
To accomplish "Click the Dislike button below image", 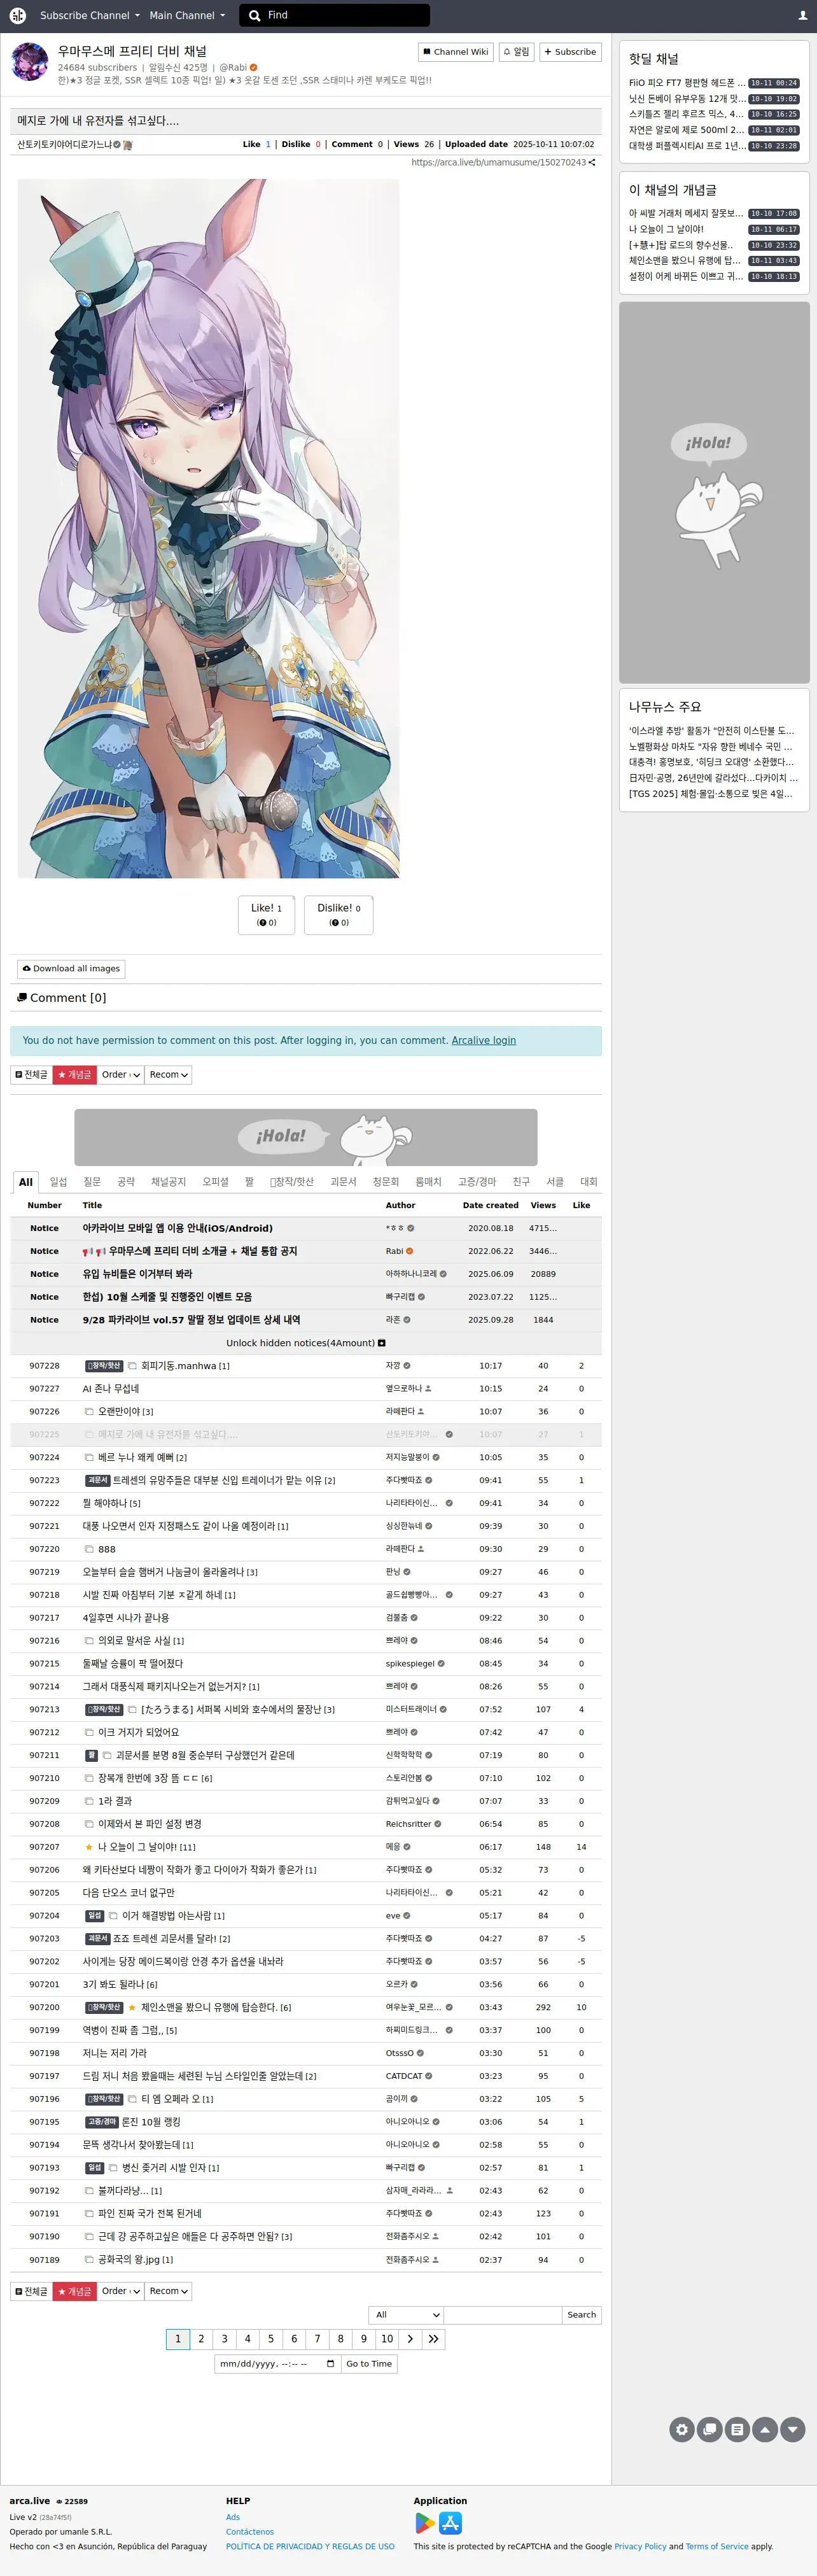I will click(339, 915).
